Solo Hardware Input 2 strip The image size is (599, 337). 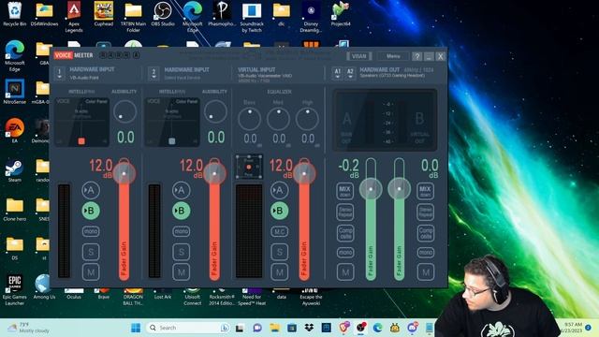click(182, 252)
